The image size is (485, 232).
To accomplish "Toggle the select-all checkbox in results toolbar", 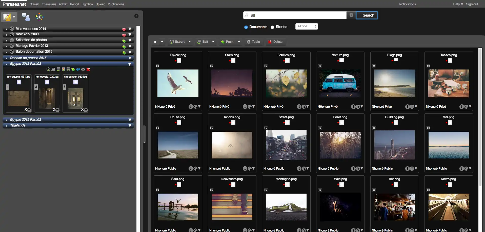I will pos(155,42).
